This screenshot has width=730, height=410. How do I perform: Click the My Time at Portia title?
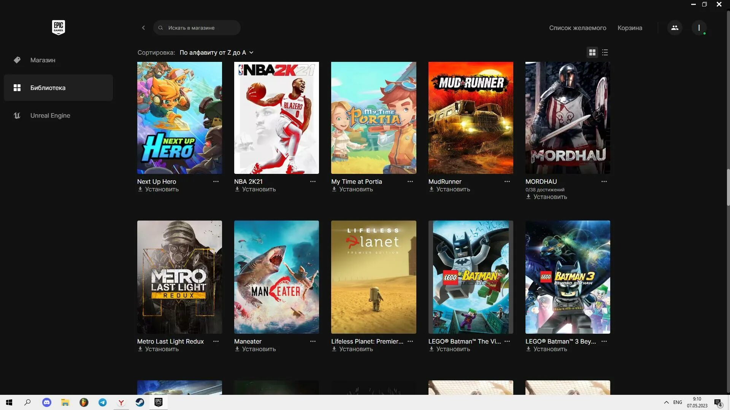point(357,181)
